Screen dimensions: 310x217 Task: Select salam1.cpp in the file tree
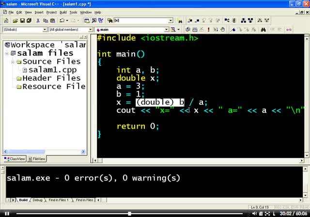[x=52, y=70]
